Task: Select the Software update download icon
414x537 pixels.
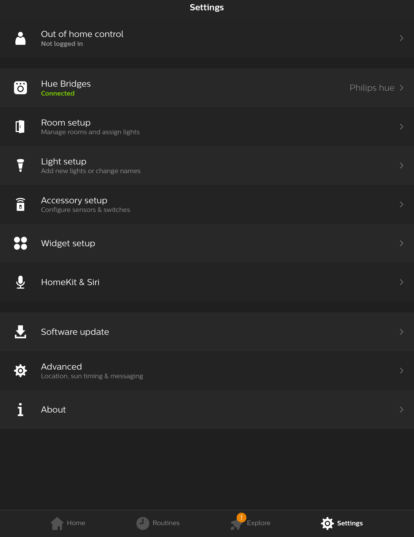Action: (x=20, y=332)
